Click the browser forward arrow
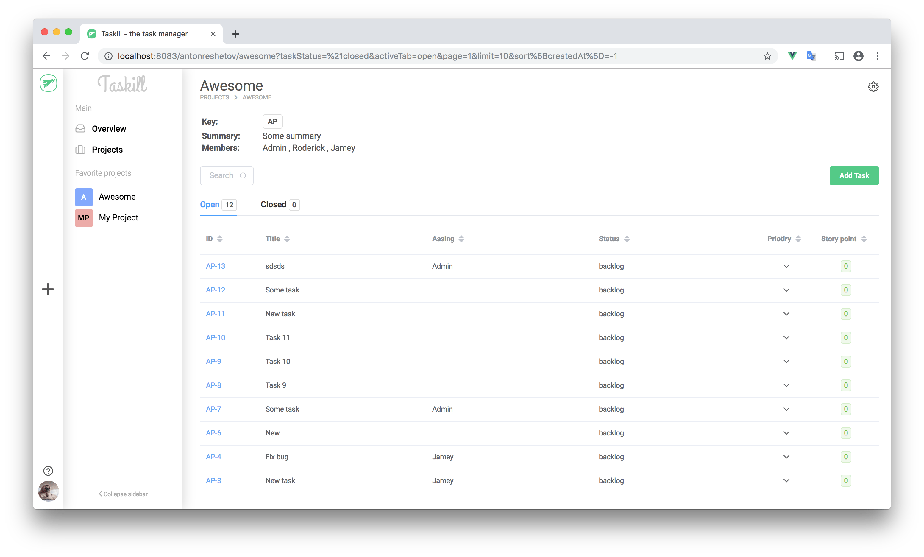The image size is (924, 557). click(65, 56)
